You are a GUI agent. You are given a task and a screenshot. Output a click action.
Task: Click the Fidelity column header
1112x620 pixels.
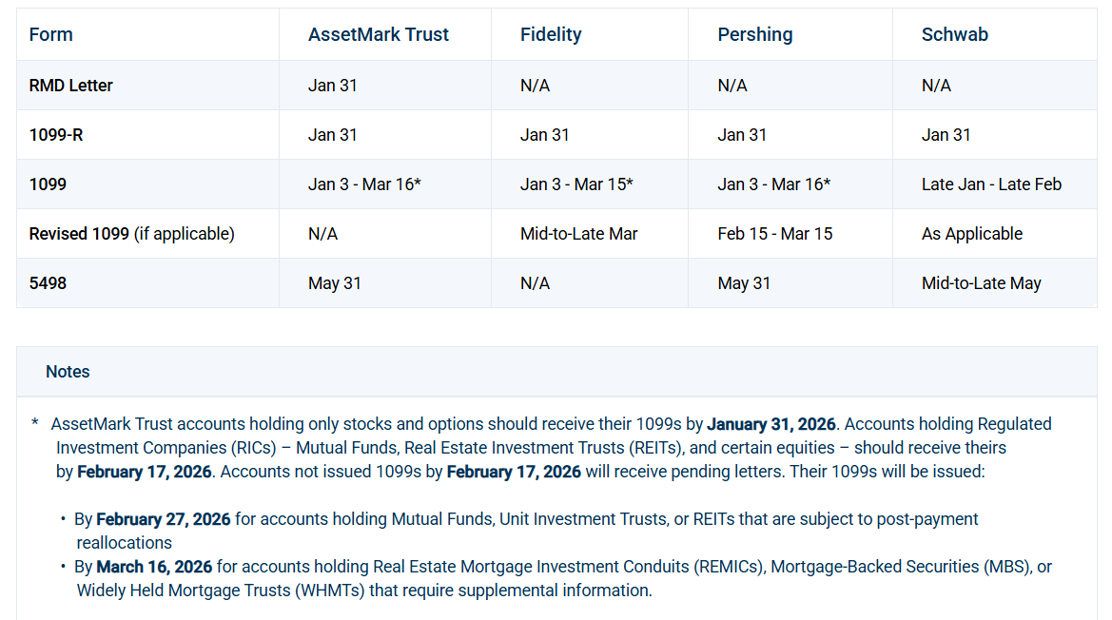551,35
